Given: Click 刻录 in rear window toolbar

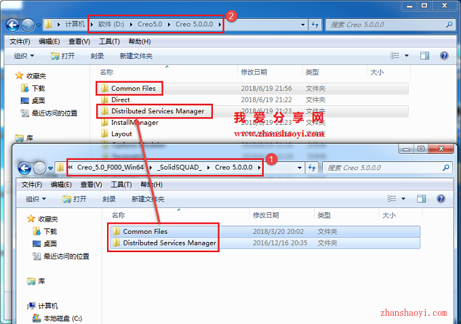Looking at the screenshot, I should (98, 56).
